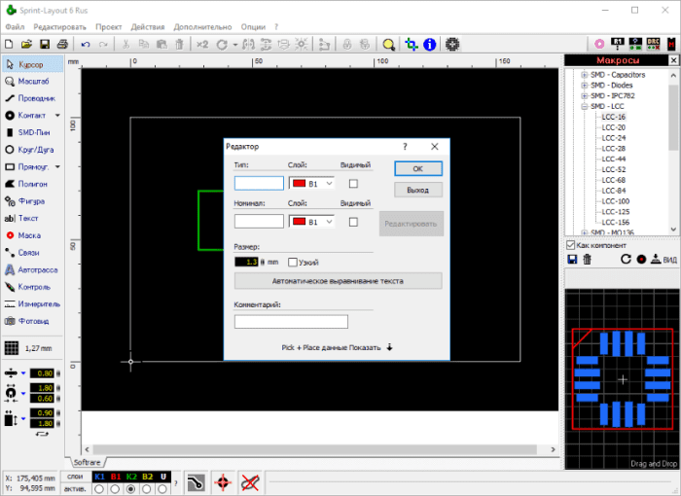Open the Опции menu
The width and height of the screenshot is (681, 496).
tap(253, 27)
